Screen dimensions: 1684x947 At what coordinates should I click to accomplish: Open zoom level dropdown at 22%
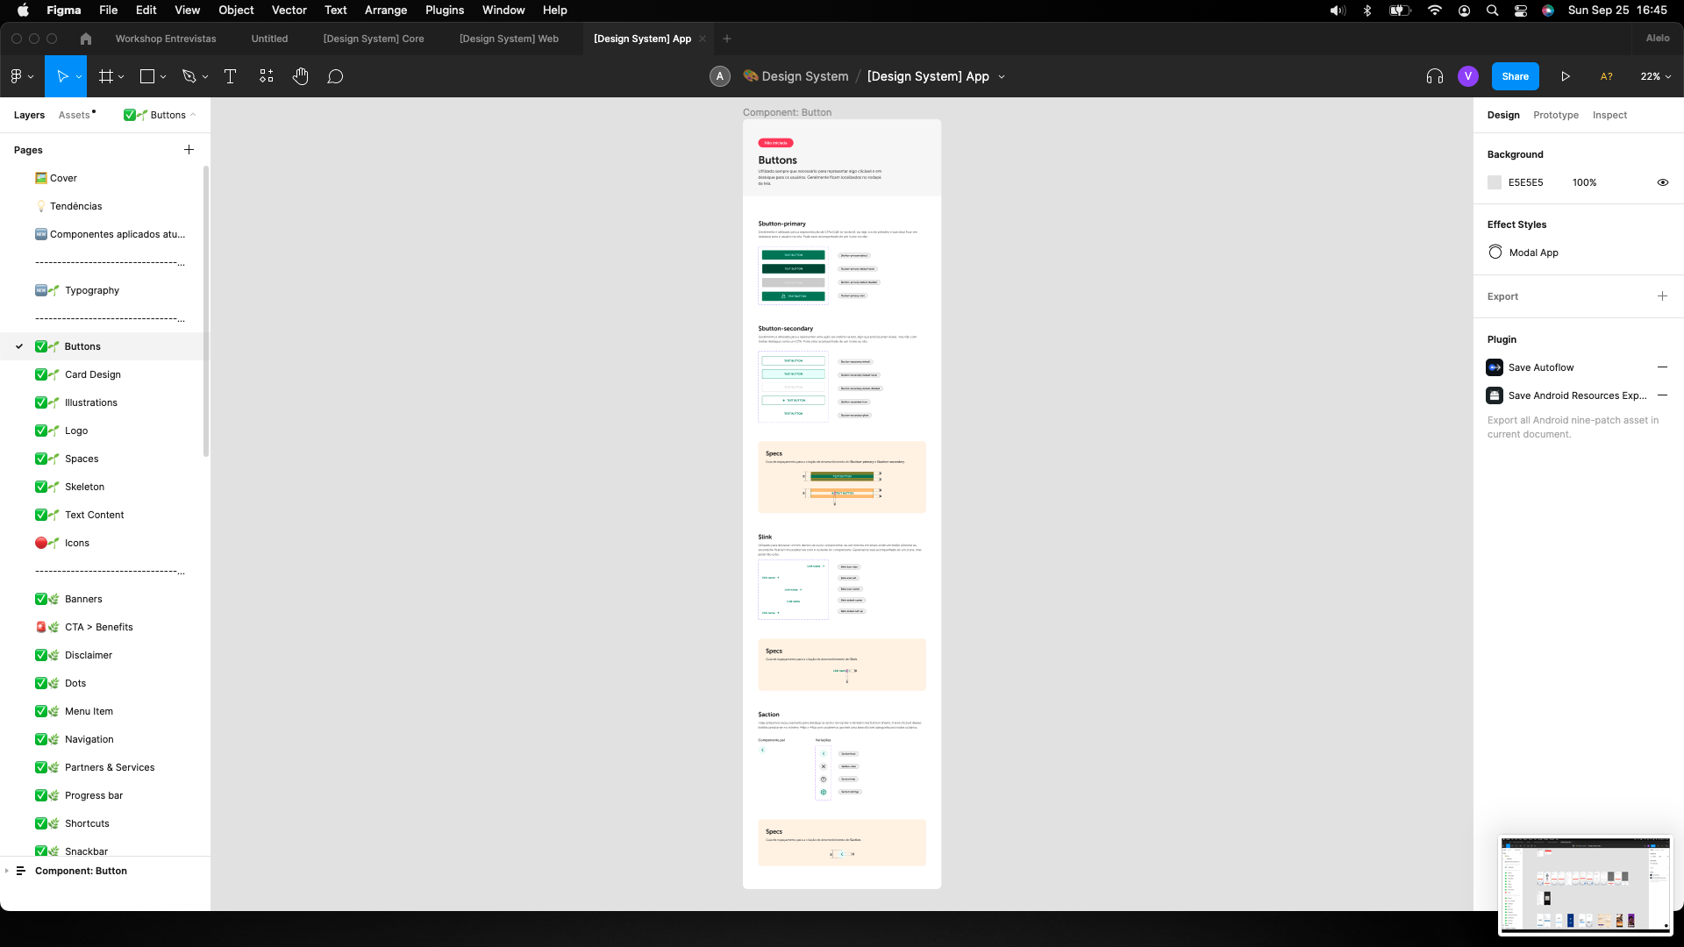point(1655,76)
